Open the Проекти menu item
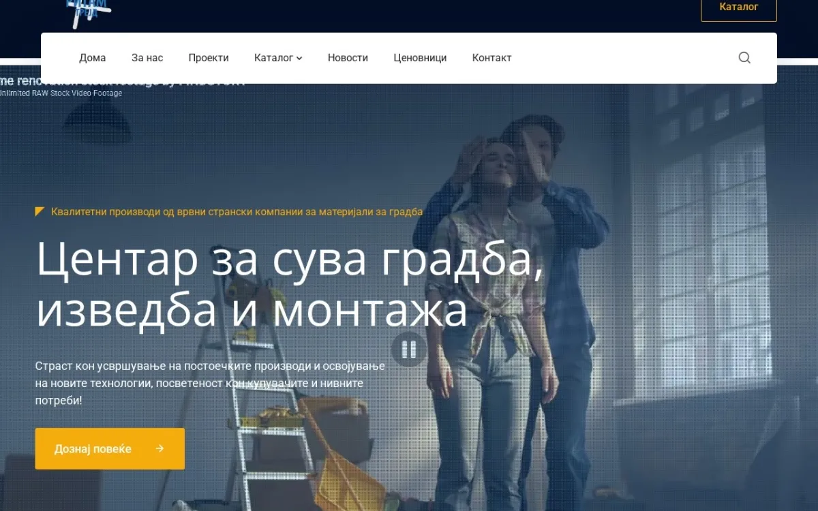The image size is (818, 511). coord(209,58)
